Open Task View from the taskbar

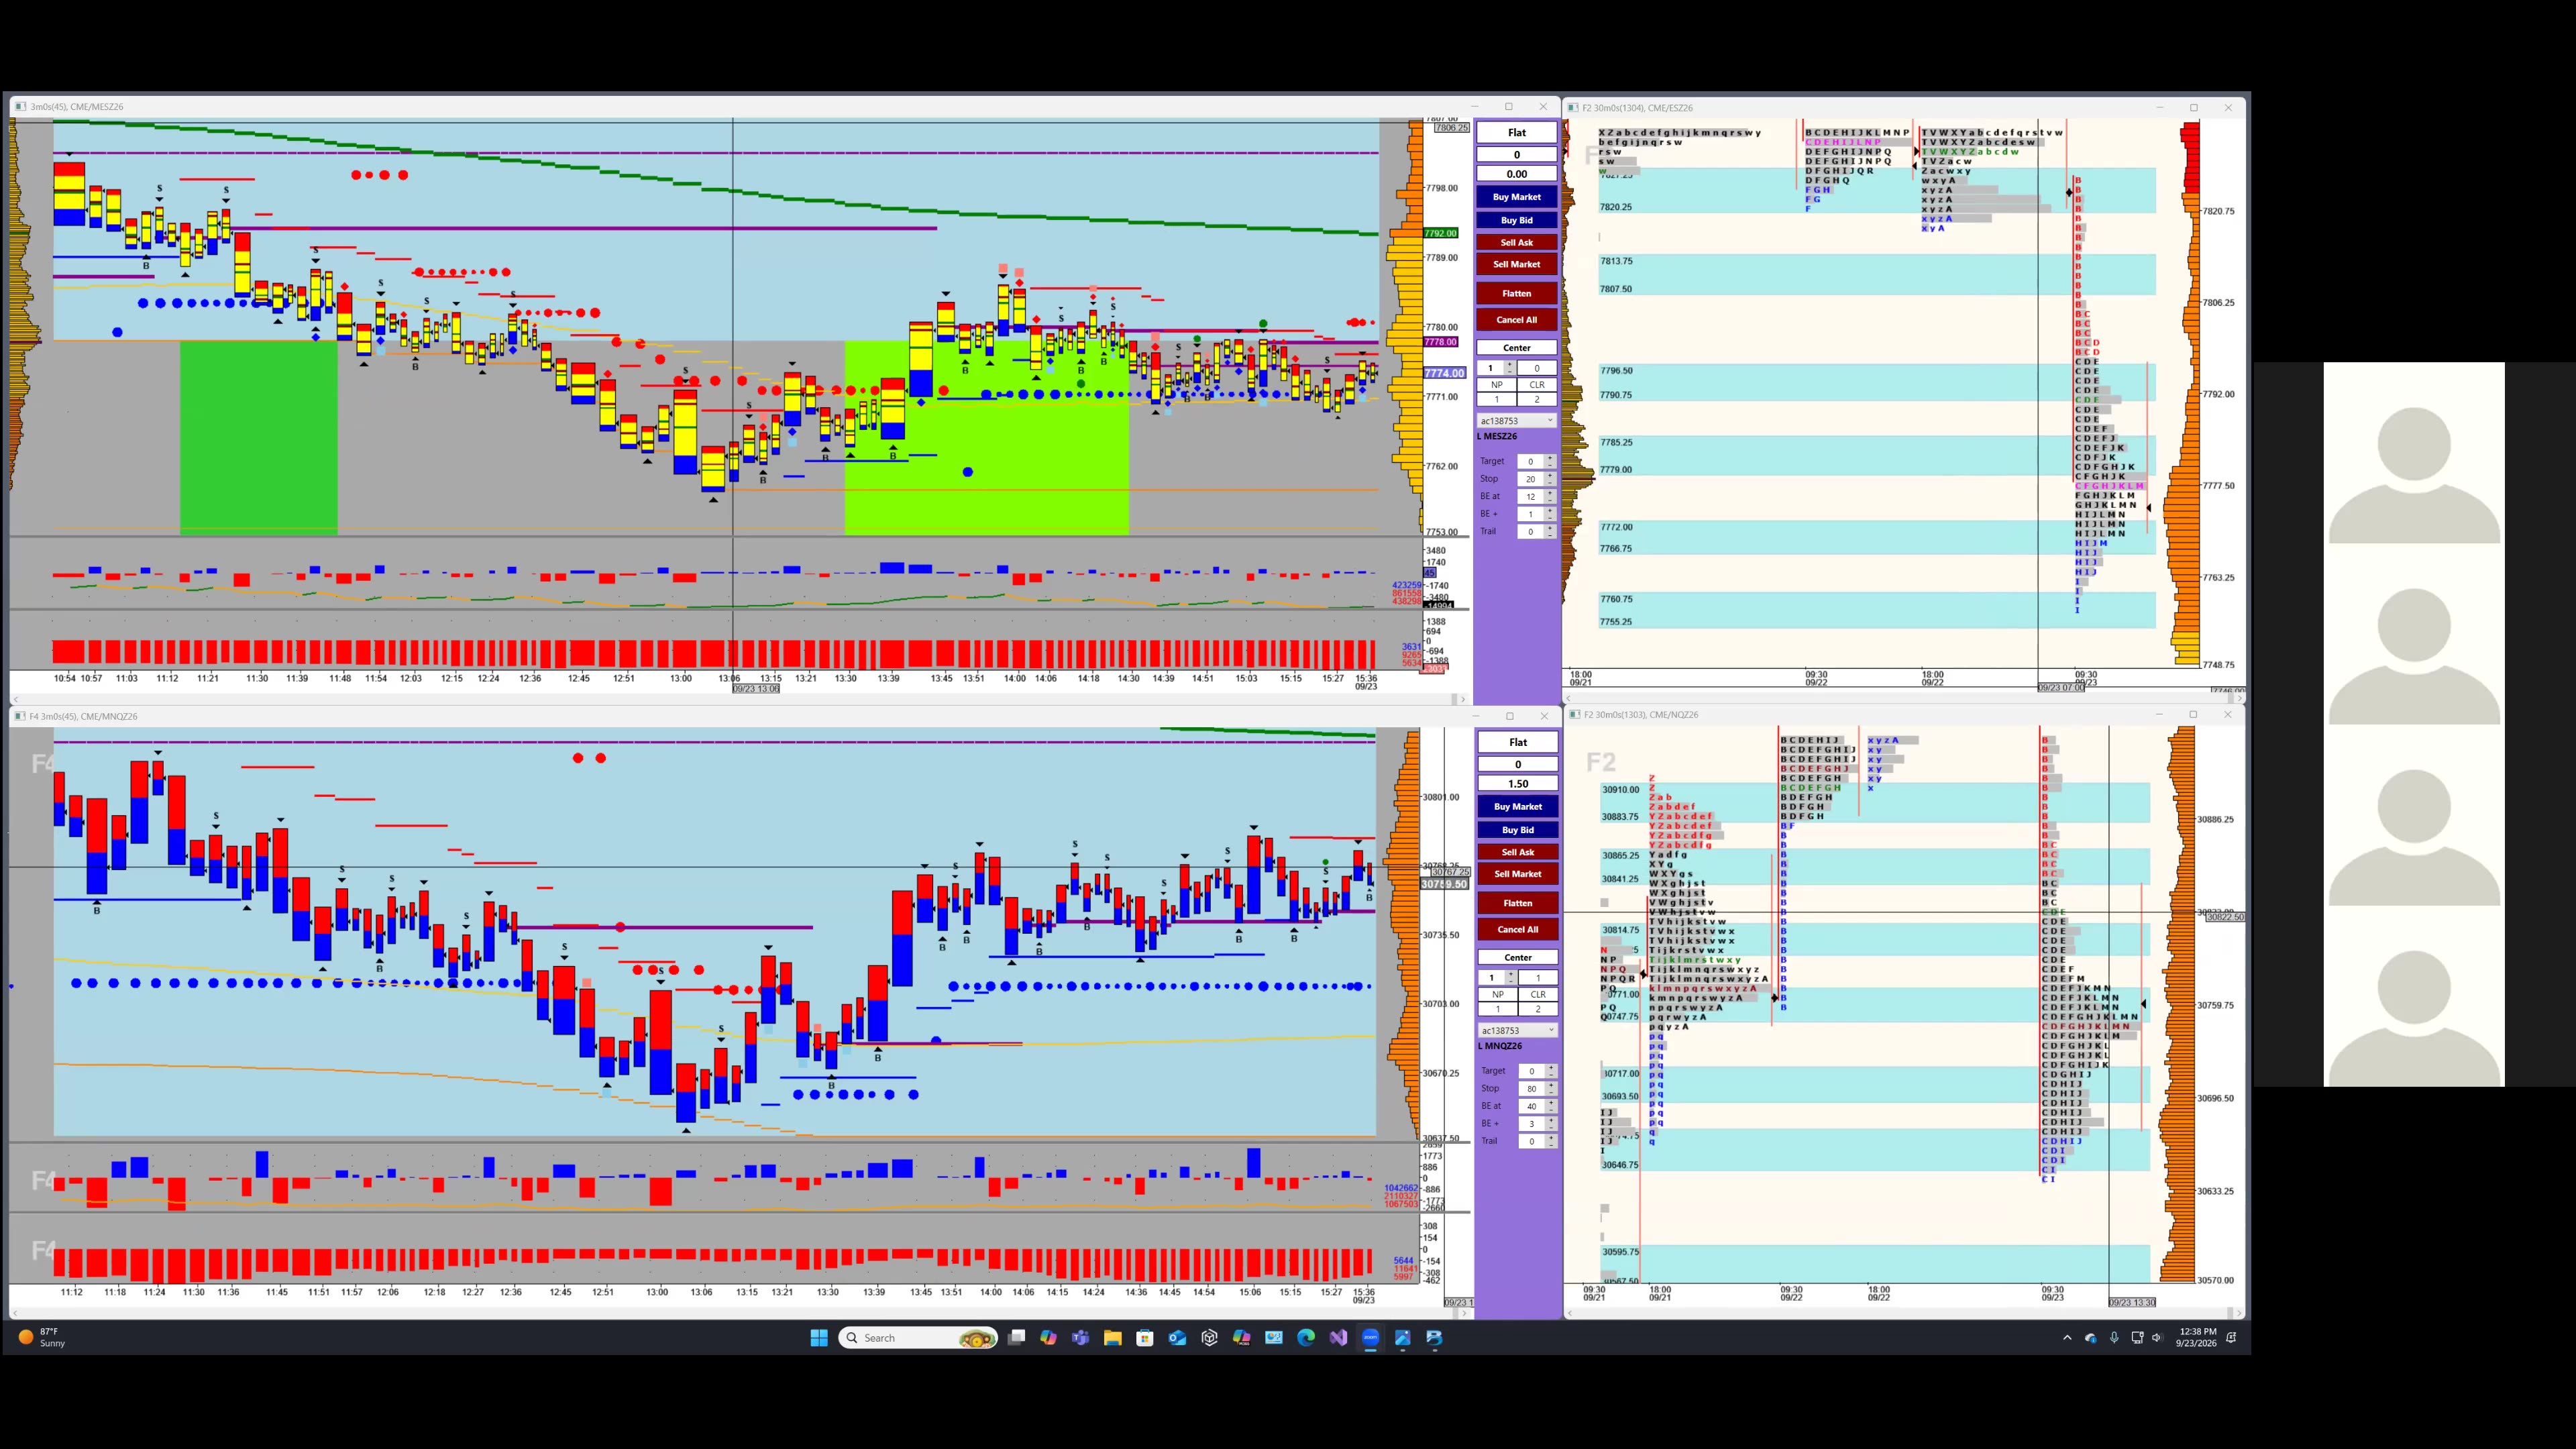[x=1017, y=1338]
